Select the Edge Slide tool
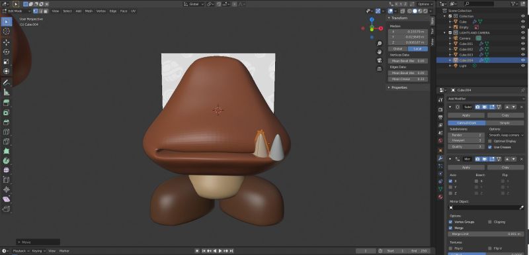Image resolution: width=529 pixels, height=255 pixels. pyautogui.click(x=6, y=180)
